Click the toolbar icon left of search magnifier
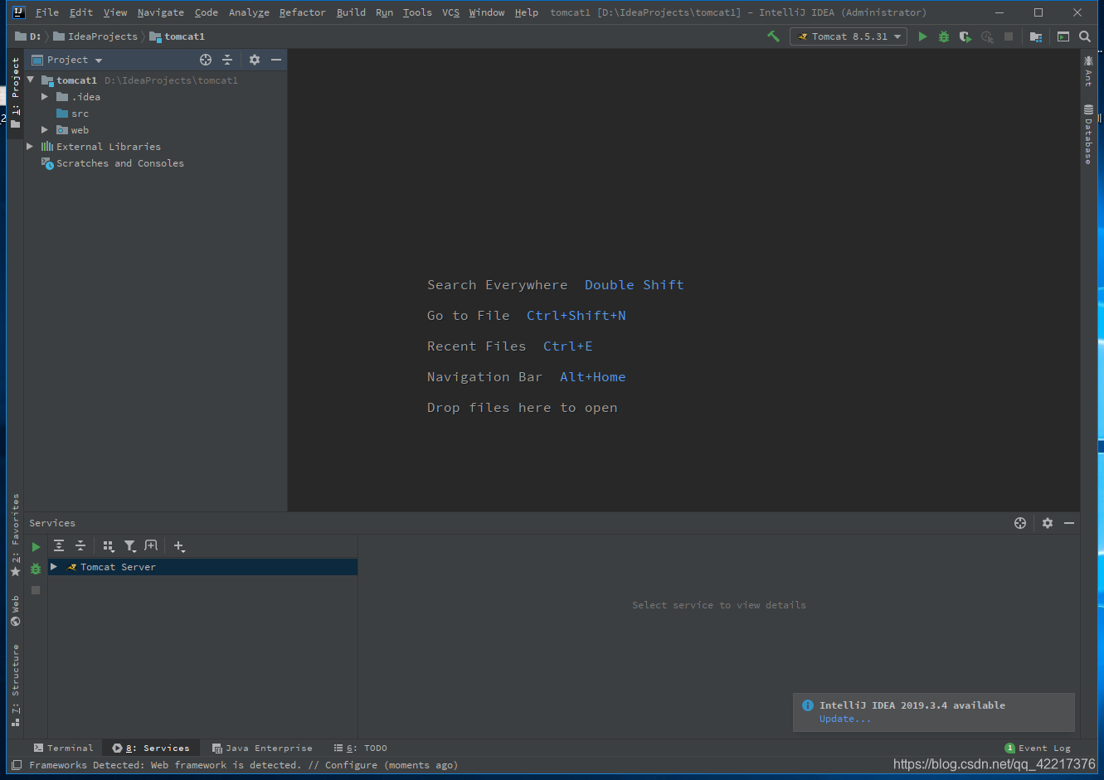The image size is (1104, 780). pyautogui.click(x=1063, y=36)
